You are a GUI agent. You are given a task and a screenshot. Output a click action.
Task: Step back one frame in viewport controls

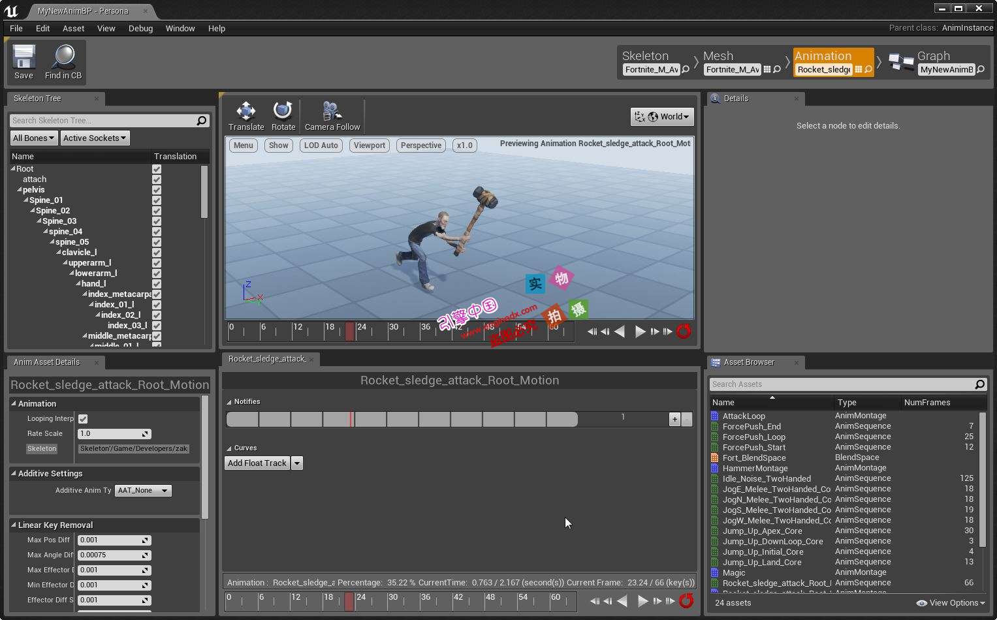(605, 332)
